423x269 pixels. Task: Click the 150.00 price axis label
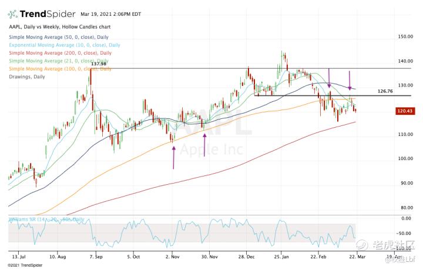pyautogui.click(x=405, y=36)
